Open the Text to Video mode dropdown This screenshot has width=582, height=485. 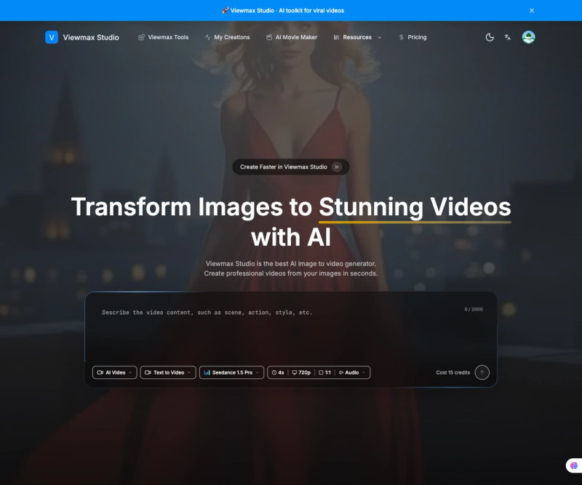[168, 372]
